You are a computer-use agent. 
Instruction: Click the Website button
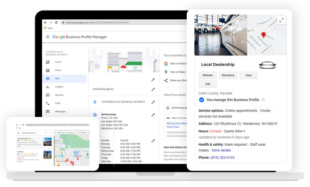click(208, 75)
